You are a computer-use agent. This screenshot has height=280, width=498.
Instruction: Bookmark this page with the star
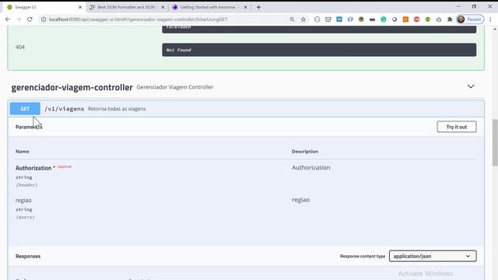pos(303,19)
